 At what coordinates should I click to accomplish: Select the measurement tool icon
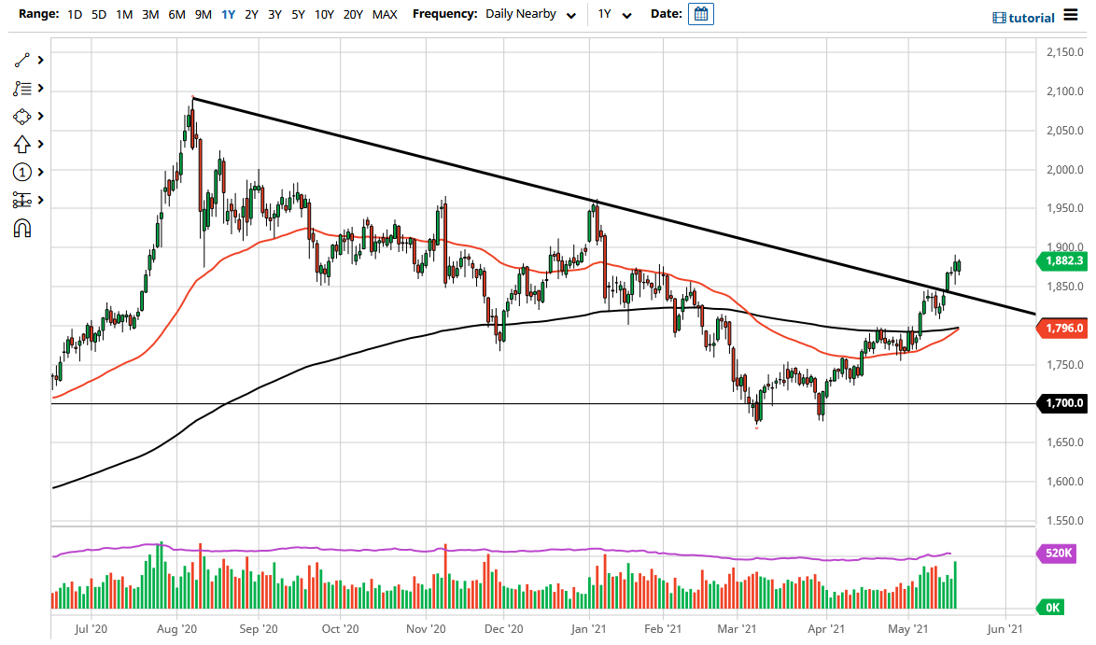21,201
